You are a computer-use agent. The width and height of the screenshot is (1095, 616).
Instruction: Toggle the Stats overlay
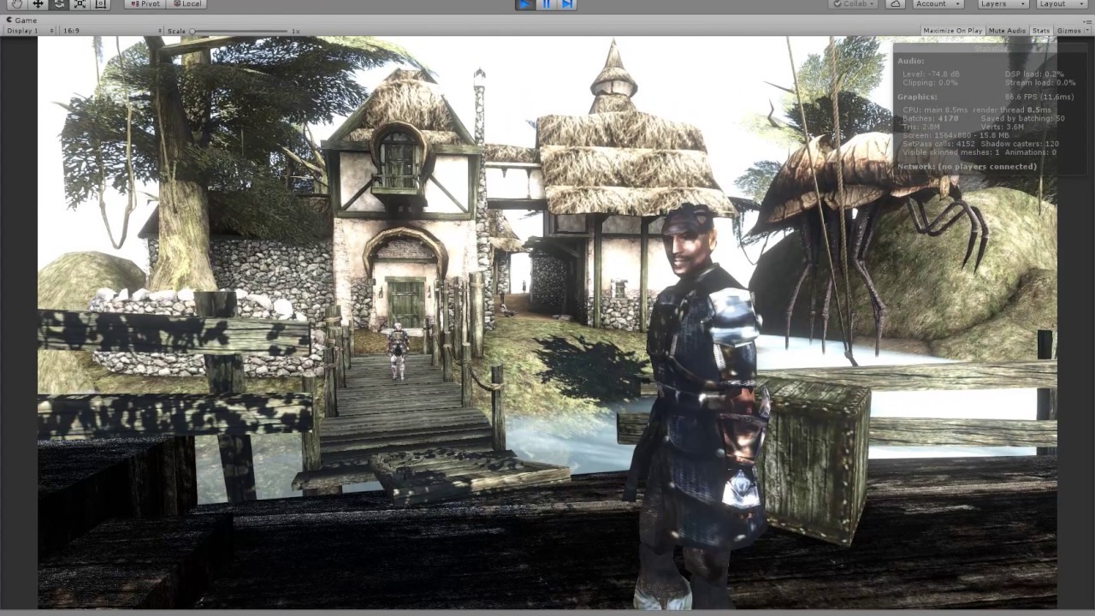pyautogui.click(x=1040, y=30)
